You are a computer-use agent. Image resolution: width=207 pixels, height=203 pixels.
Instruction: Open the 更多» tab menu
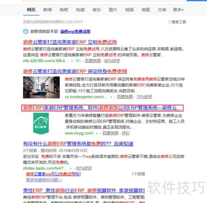(x=178, y=10)
